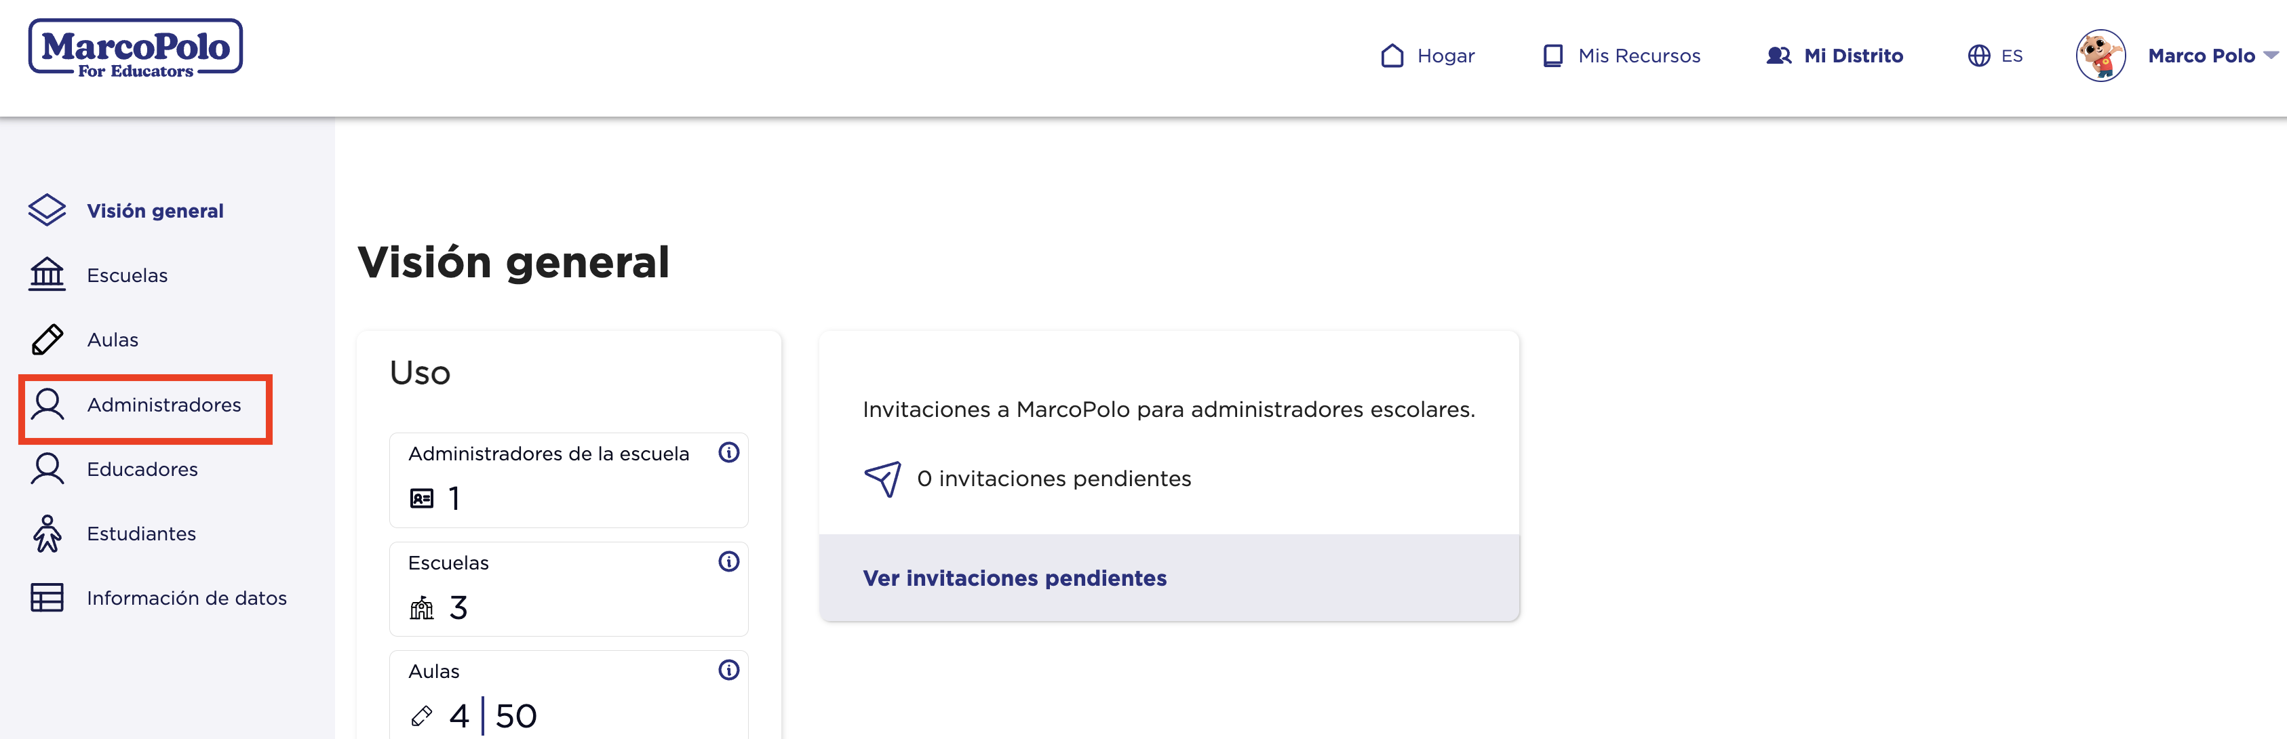
Task: Open Mi Distrito in top navigation
Action: 1834,55
